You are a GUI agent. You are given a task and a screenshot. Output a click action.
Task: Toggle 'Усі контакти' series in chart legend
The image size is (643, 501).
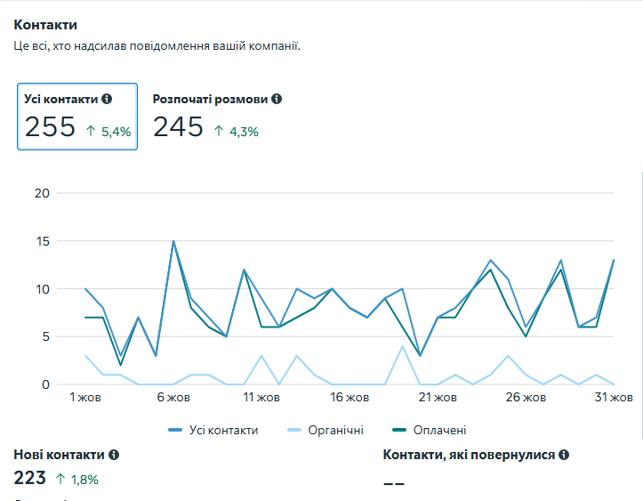[213, 430]
